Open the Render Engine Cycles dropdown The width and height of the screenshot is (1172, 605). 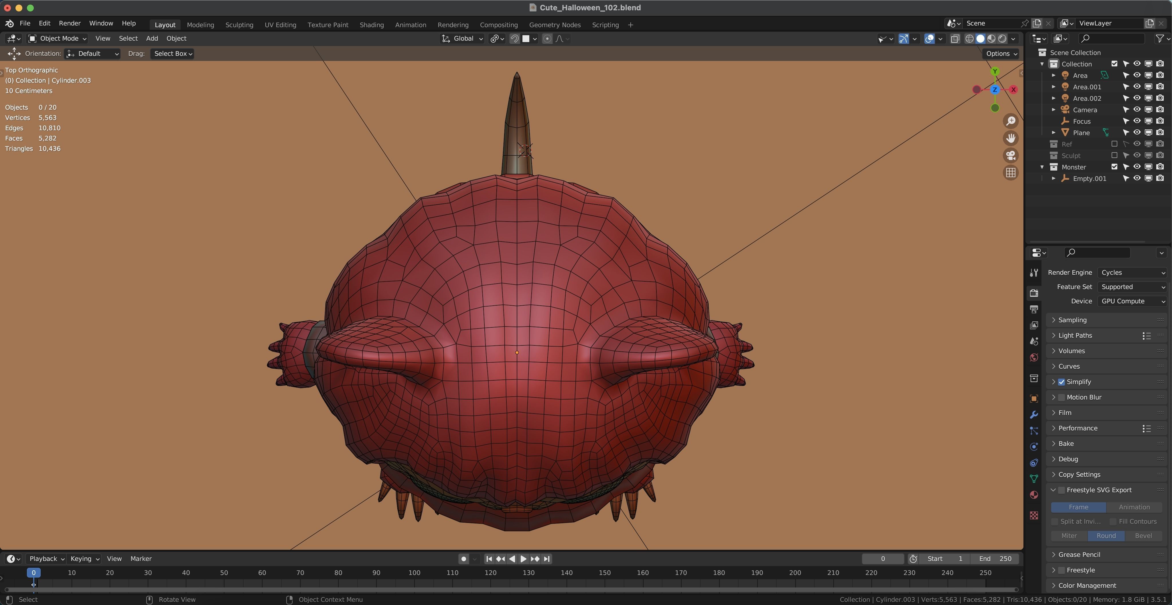click(x=1132, y=272)
